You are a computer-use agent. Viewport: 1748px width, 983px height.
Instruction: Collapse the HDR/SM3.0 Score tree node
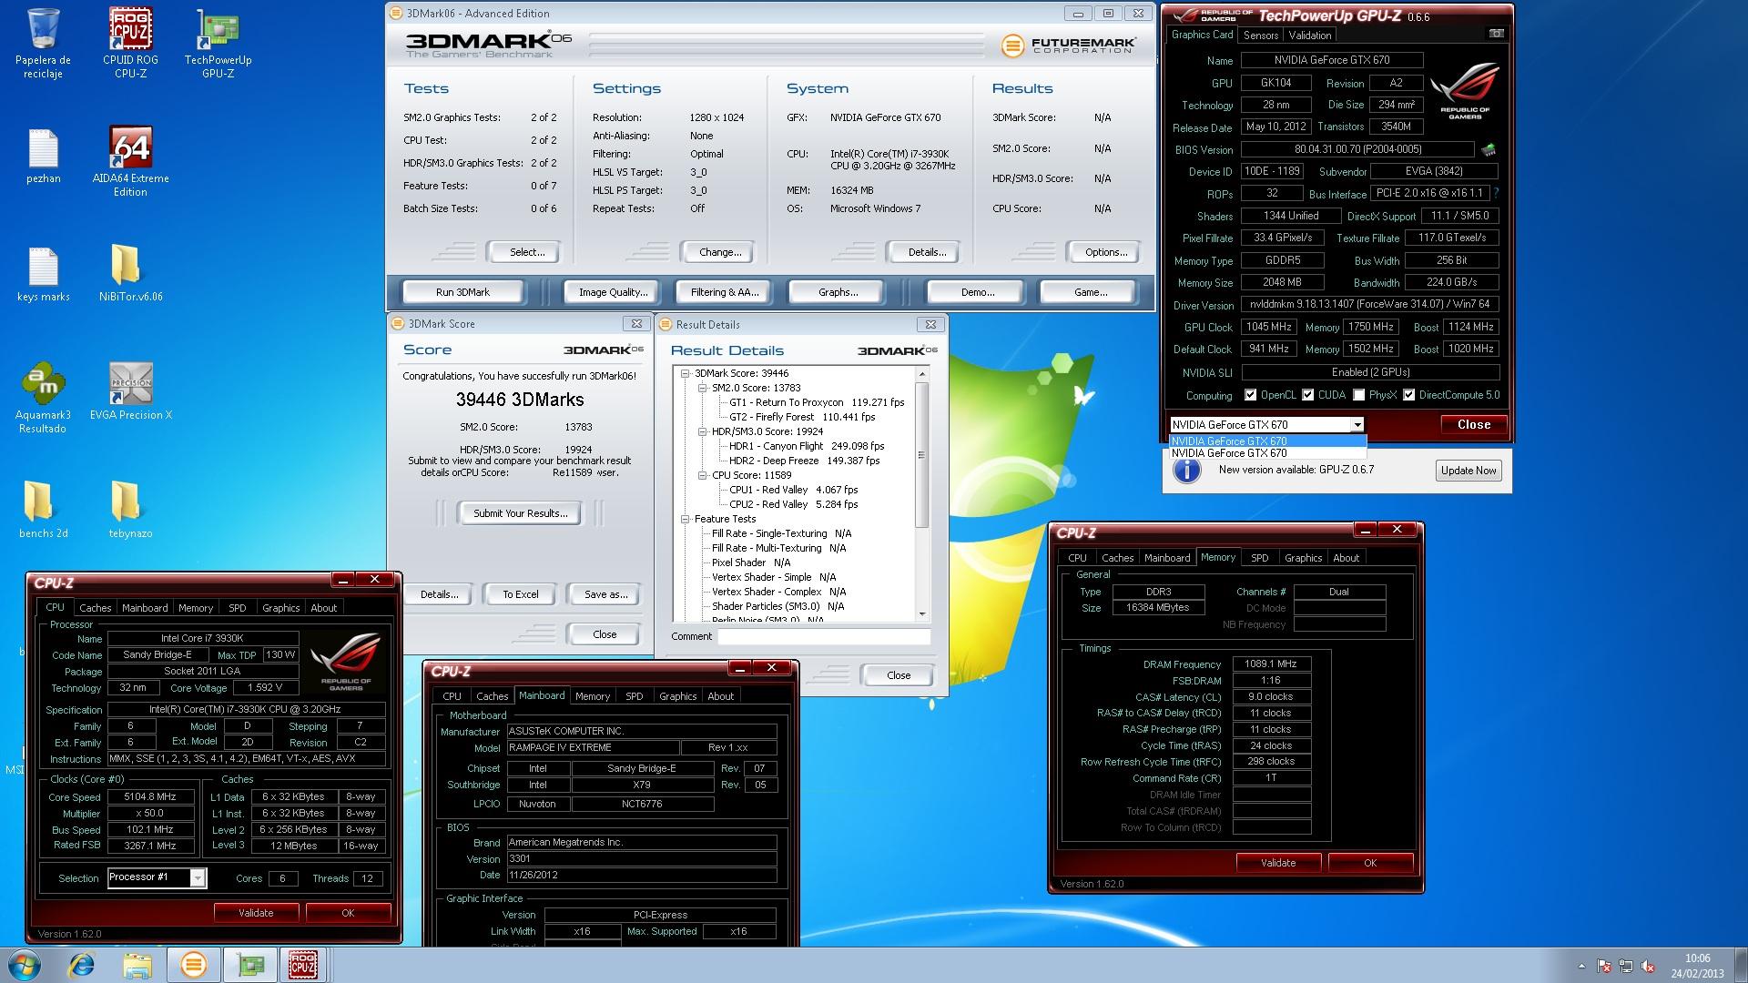tap(703, 431)
